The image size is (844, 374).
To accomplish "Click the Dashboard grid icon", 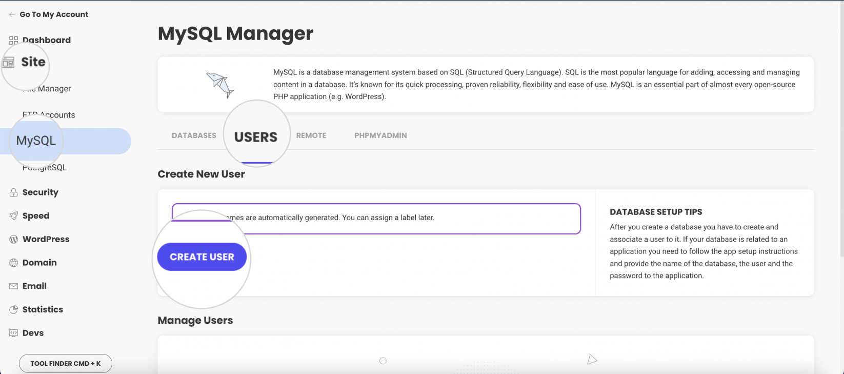I will tap(13, 40).
